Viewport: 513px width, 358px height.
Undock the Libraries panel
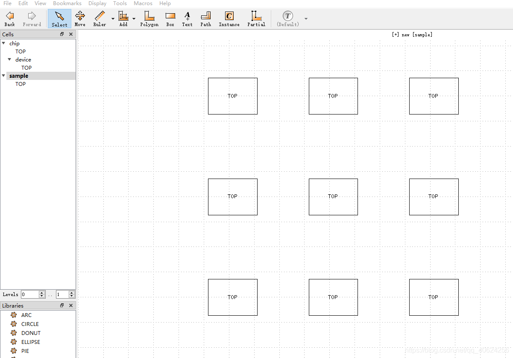coord(62,305)
